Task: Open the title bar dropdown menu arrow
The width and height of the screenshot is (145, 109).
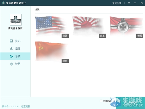Action: click(129, 3)
